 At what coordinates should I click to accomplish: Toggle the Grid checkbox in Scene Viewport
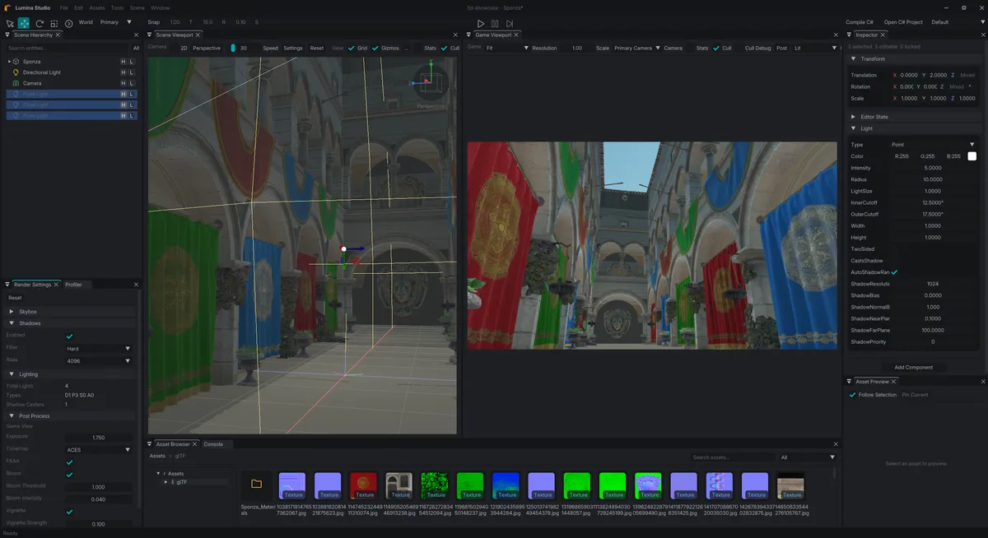point(352,49)
